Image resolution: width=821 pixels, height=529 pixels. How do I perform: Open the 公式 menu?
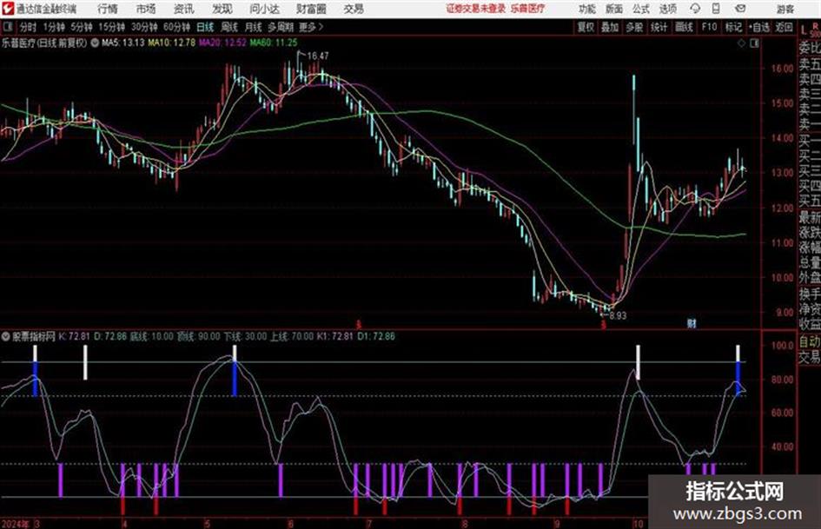click(x=641, y=9)
